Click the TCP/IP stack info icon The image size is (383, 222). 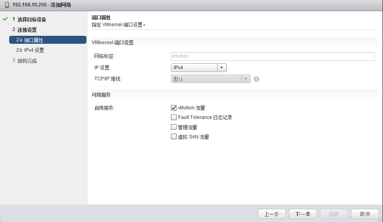tap(256, 79)
